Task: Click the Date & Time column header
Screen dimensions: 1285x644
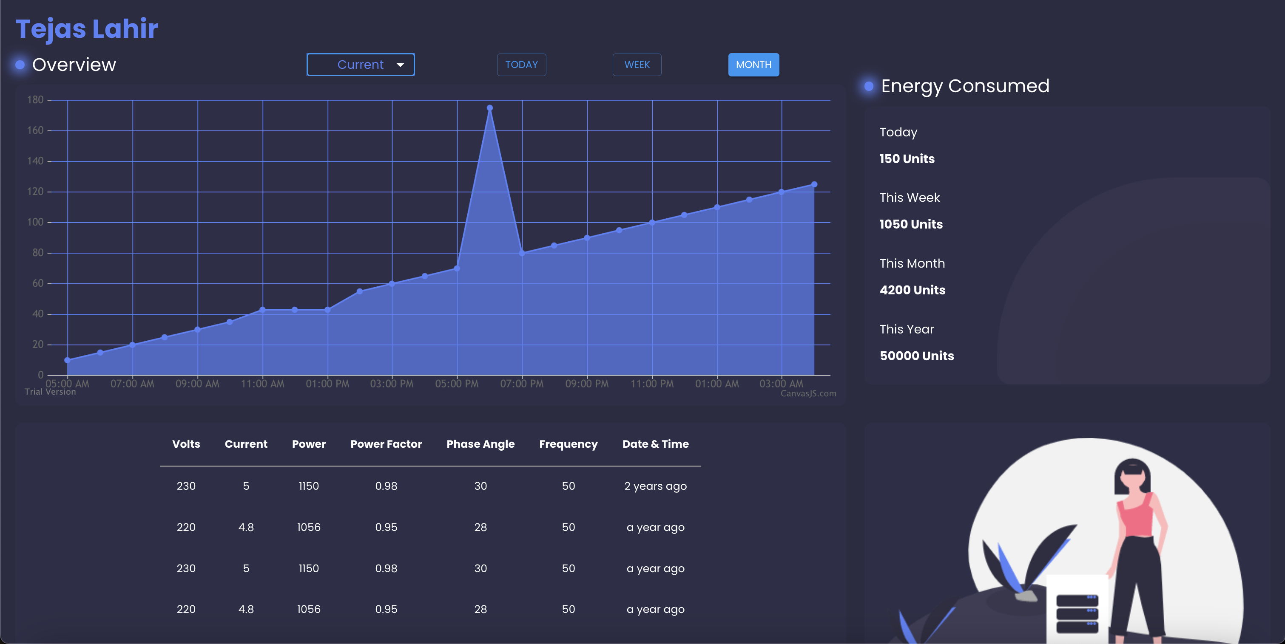Action: coord(656,443)
